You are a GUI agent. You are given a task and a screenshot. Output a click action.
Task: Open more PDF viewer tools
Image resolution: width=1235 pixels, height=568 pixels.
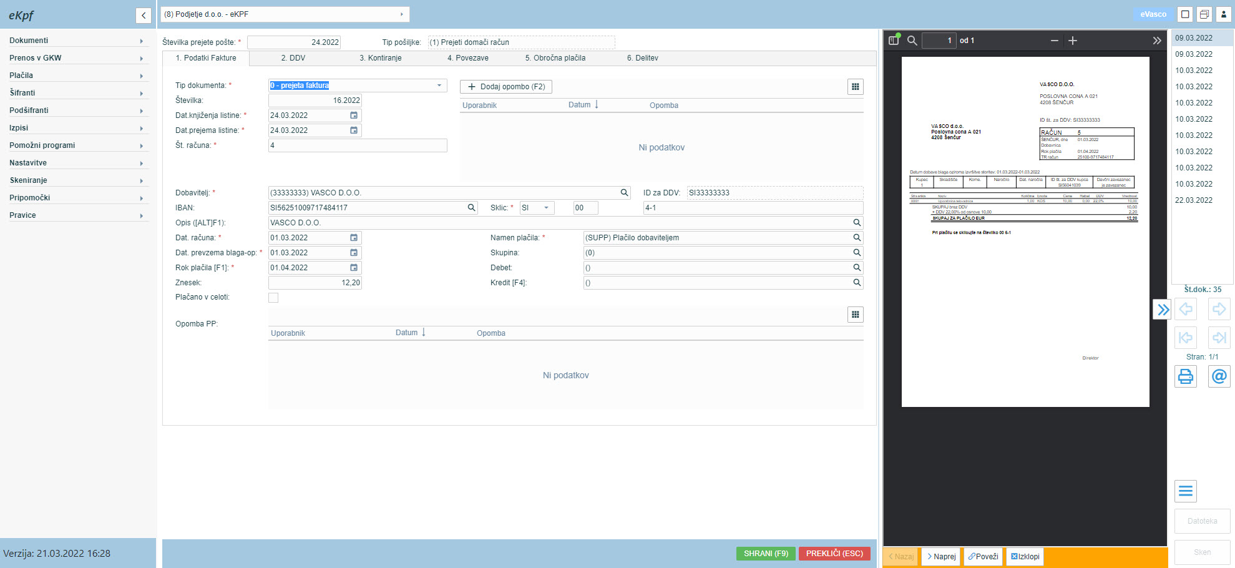pos(1157,41)
